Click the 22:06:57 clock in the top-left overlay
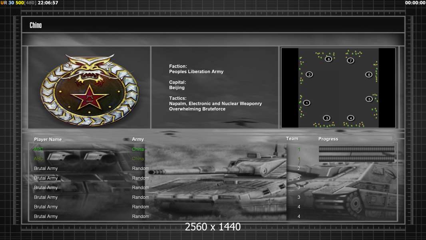This screenshot has width=426, height=240. click(x=48, y=3)
